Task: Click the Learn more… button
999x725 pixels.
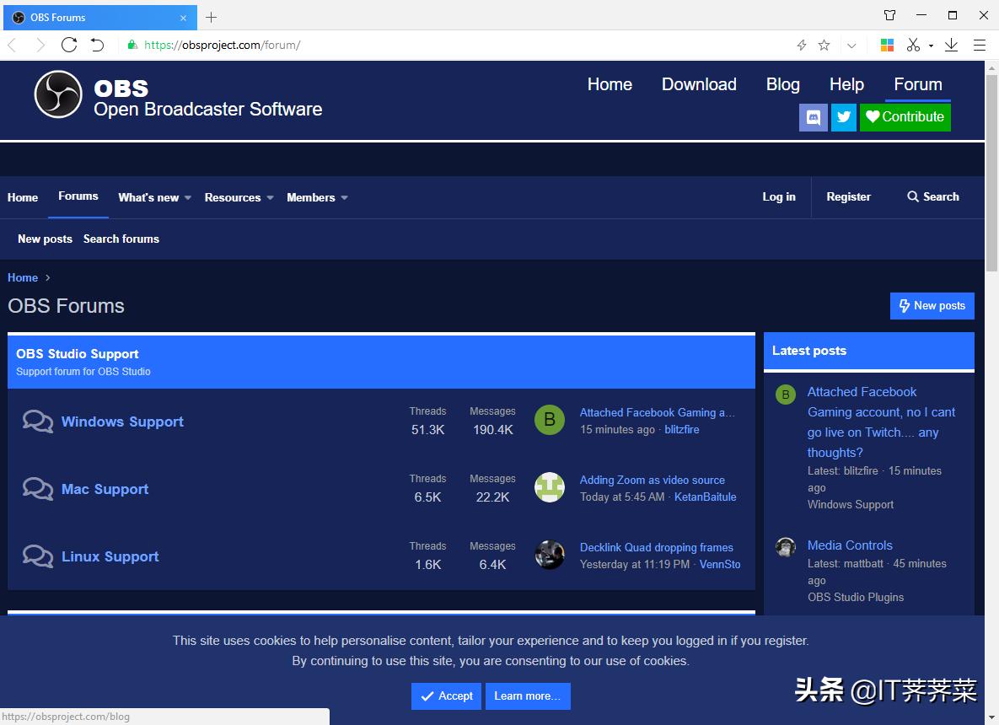Action: (x=528, y=696)
